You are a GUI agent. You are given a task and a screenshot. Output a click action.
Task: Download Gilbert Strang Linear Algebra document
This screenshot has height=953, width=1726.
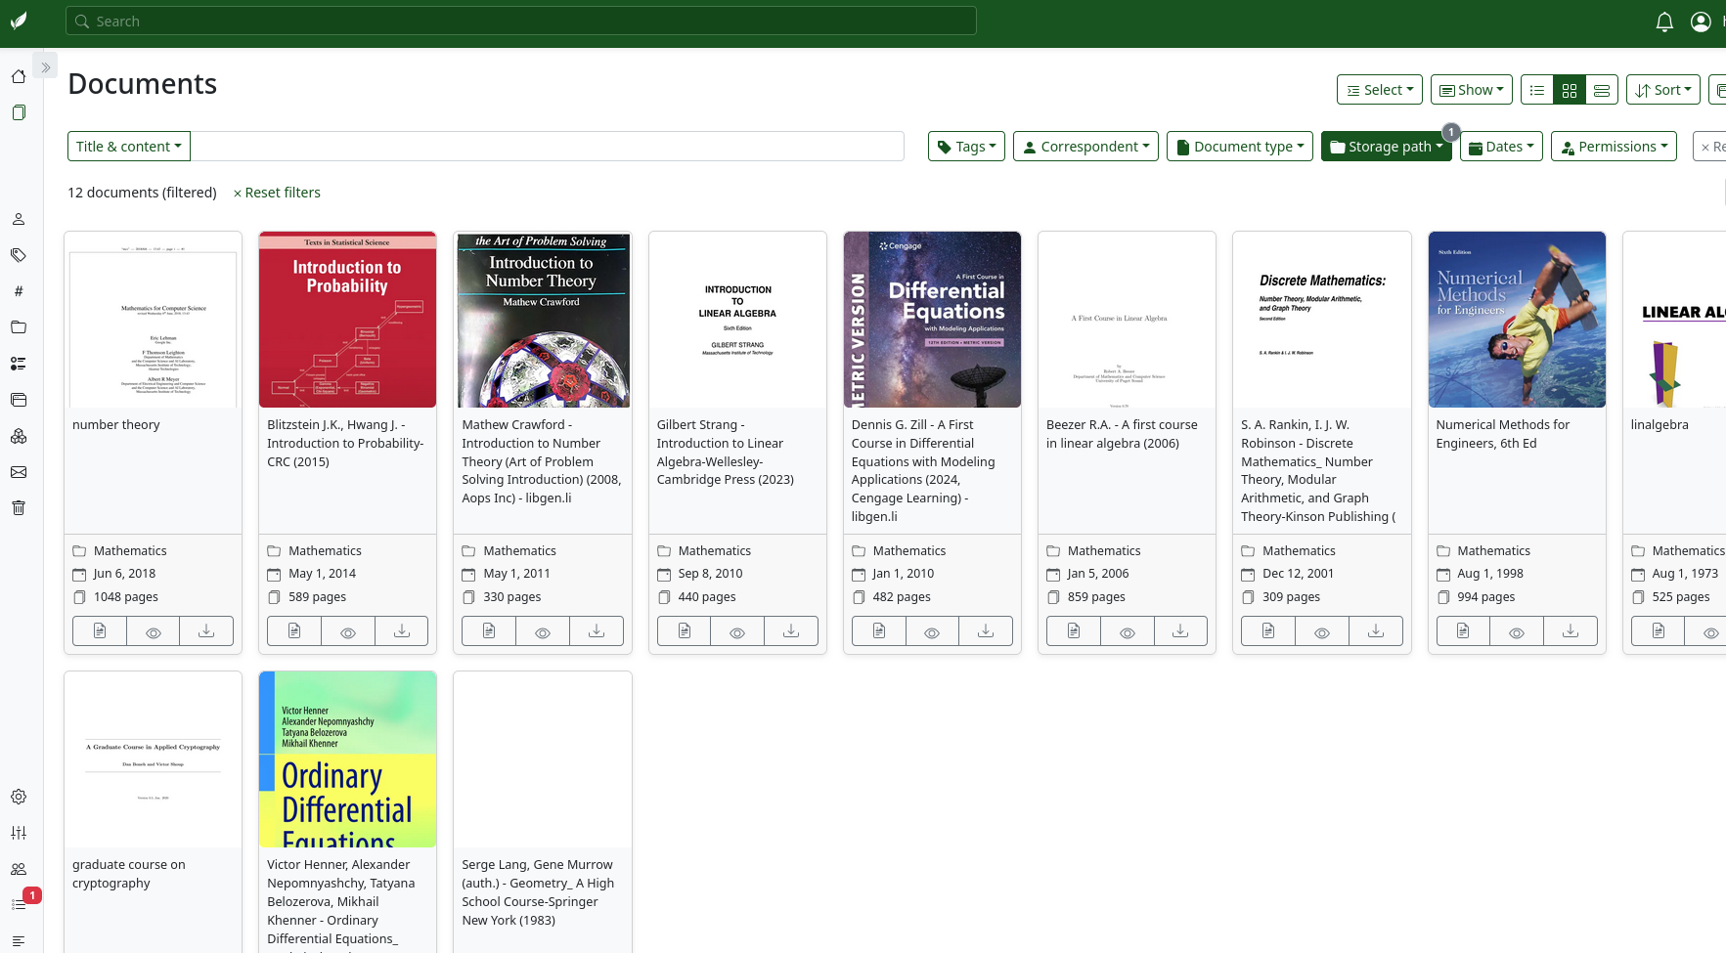pos(791,631)
